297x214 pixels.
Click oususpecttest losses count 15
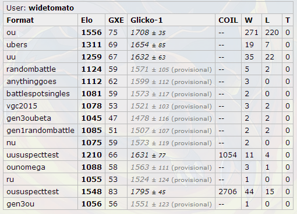point(270,192)
